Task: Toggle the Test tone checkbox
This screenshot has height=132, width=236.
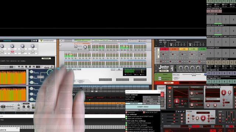Action: coord(126,112)
